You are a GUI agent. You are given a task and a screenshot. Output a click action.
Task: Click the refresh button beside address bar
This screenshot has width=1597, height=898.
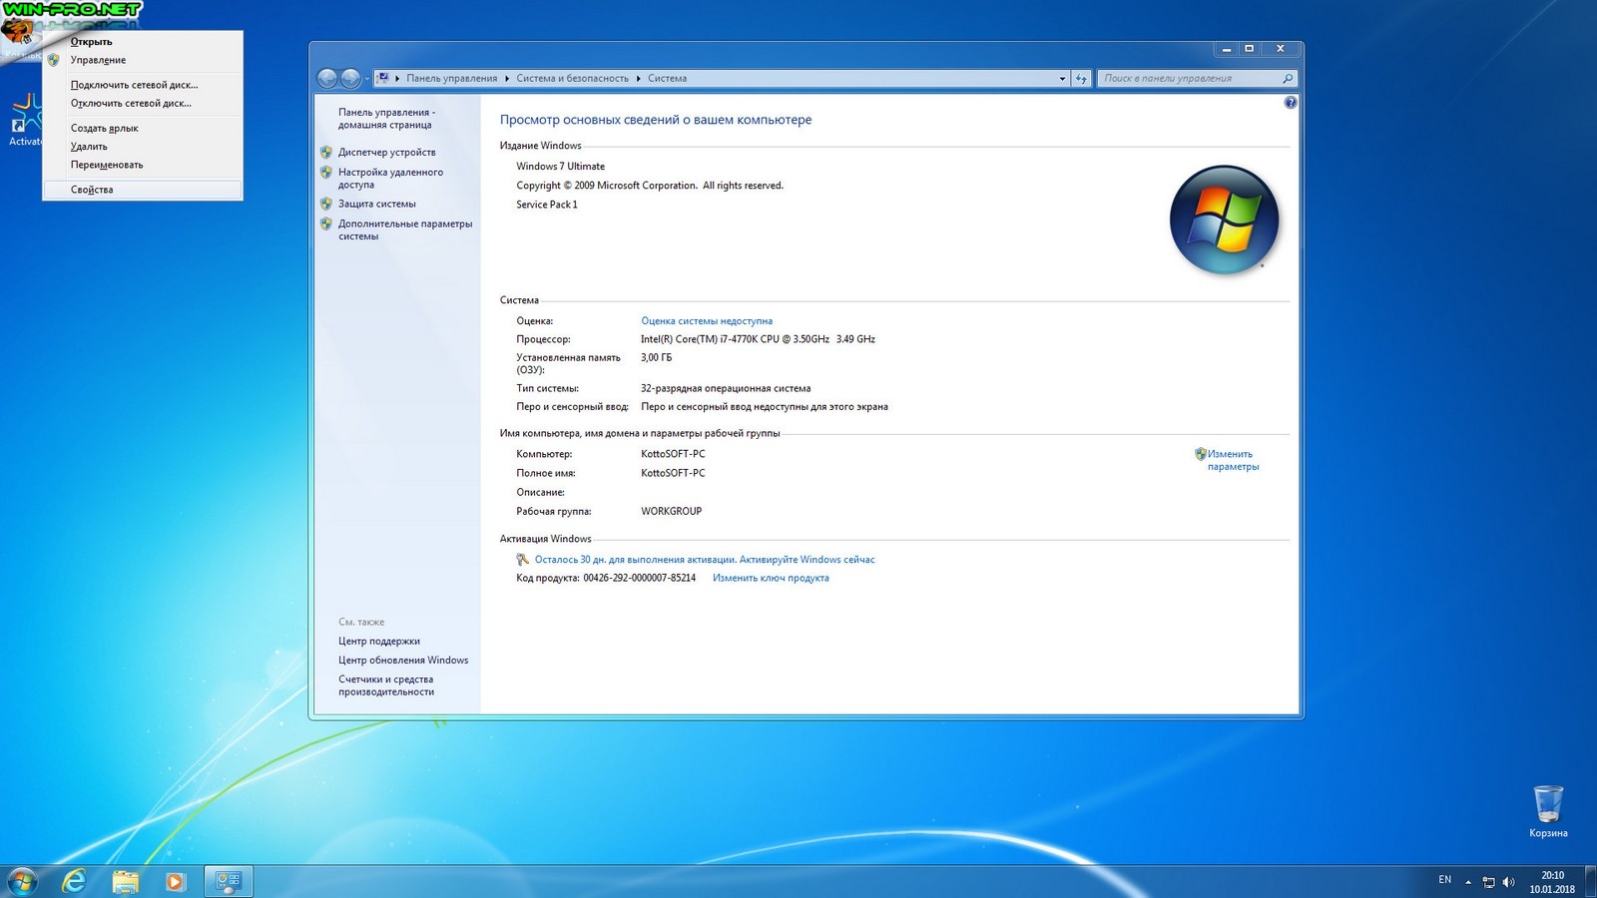tap(1081, 79)
